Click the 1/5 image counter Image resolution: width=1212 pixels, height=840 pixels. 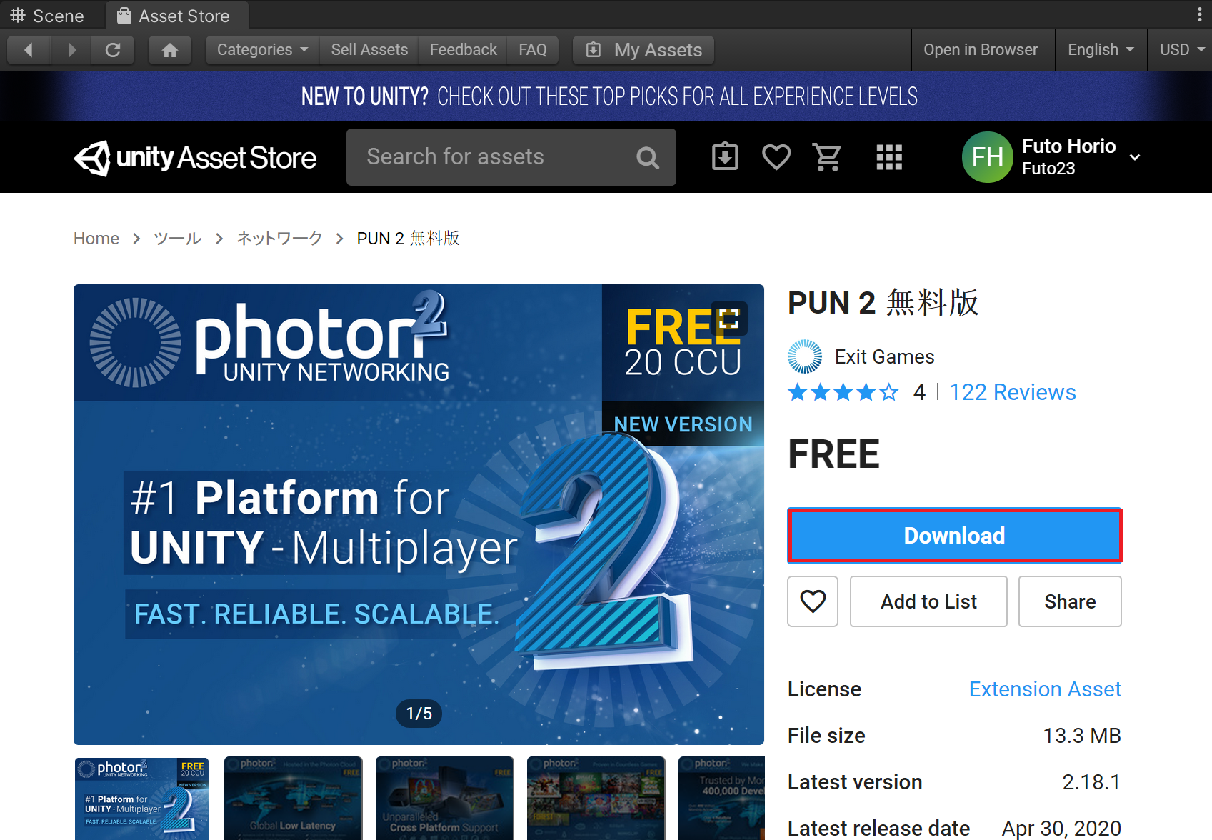(x=419, y=714)
